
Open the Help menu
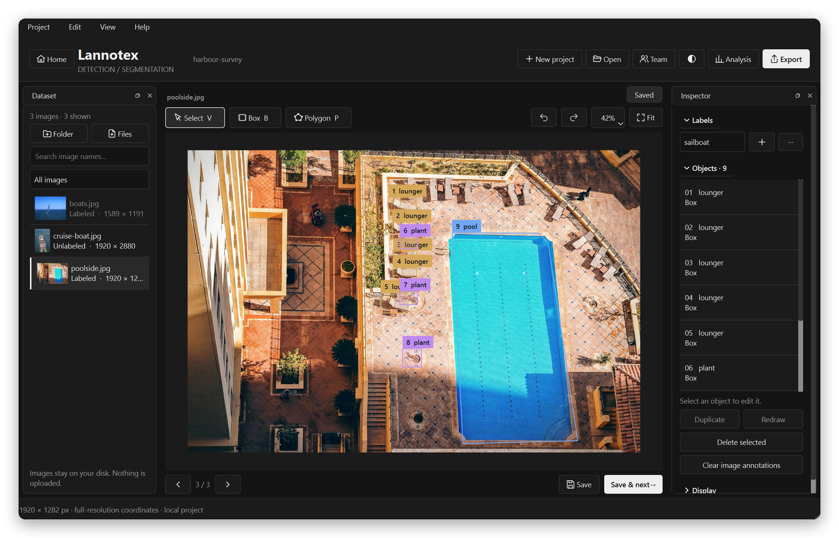tap(142, 27)
